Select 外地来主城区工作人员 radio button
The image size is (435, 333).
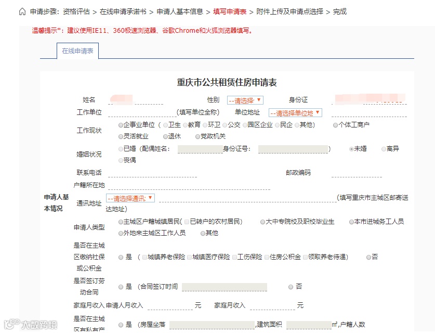point(121,233)
